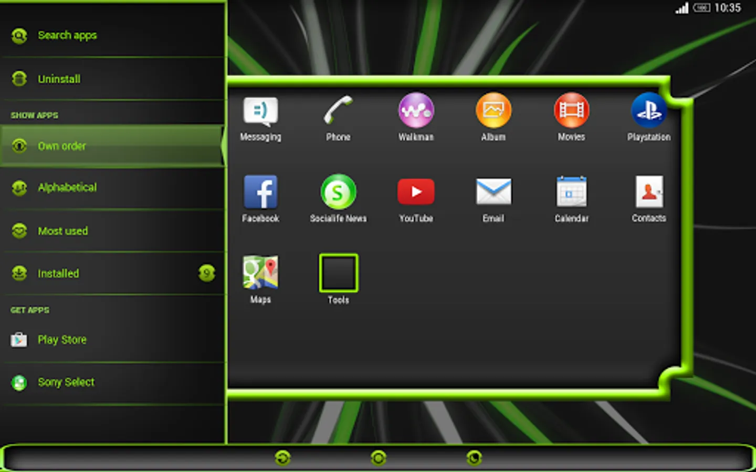756x472 pixels.
Task: Tap the installed apps count badge
Action: click(x=207, y=273)
